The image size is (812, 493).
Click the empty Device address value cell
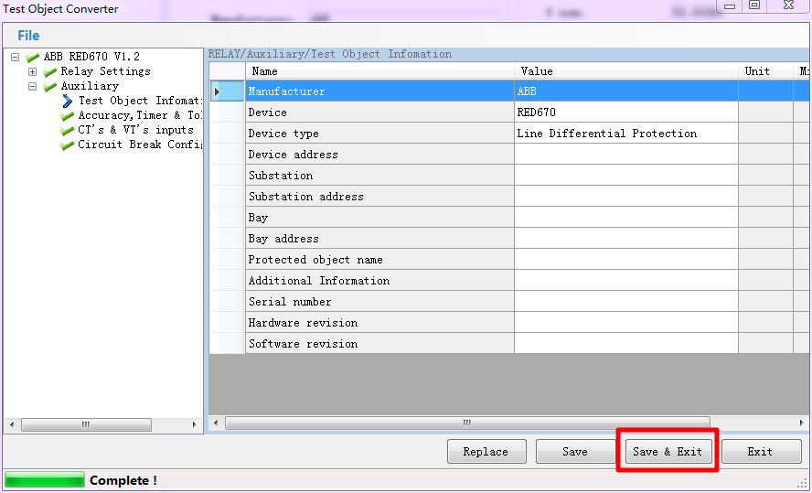point(626,155)
